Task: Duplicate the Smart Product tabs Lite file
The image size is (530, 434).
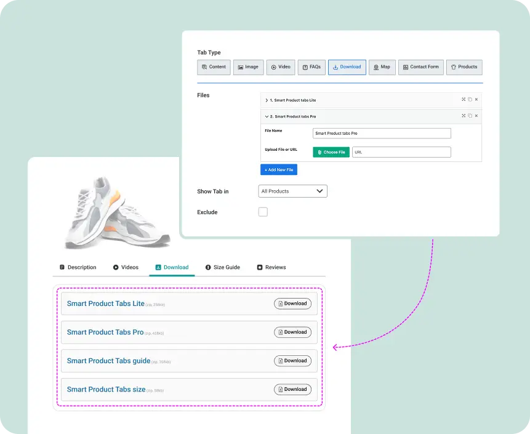Action: tap(470, 100)
